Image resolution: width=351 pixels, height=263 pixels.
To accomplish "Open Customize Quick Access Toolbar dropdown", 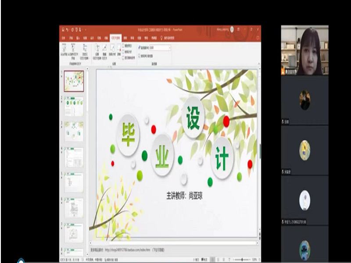I will (x=86, y=29).
